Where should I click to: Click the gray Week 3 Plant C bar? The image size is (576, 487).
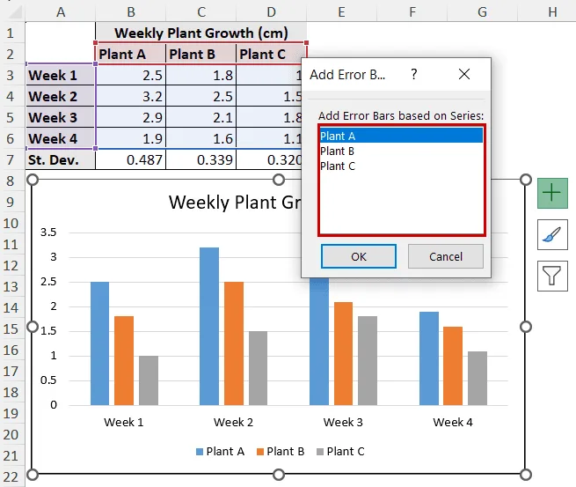pyautogui.click(x=368, y=360)
